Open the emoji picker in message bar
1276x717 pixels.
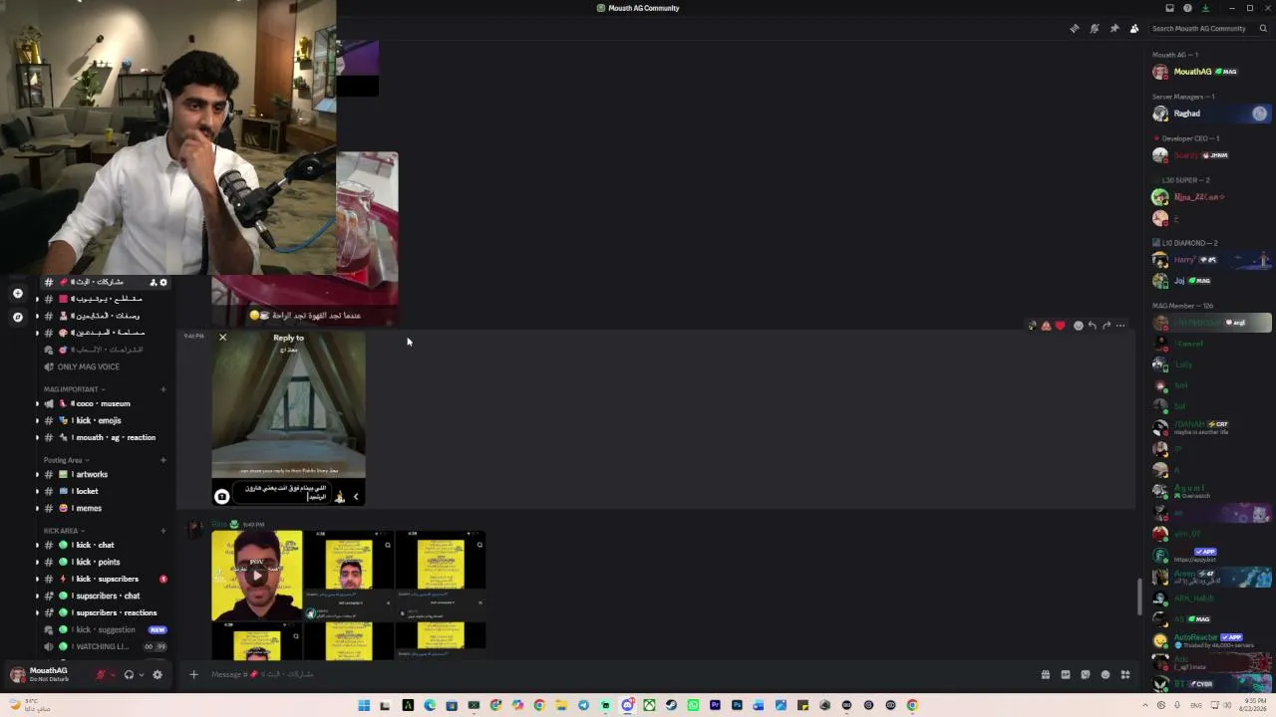pyautogui.click(x=1105, y=674)
